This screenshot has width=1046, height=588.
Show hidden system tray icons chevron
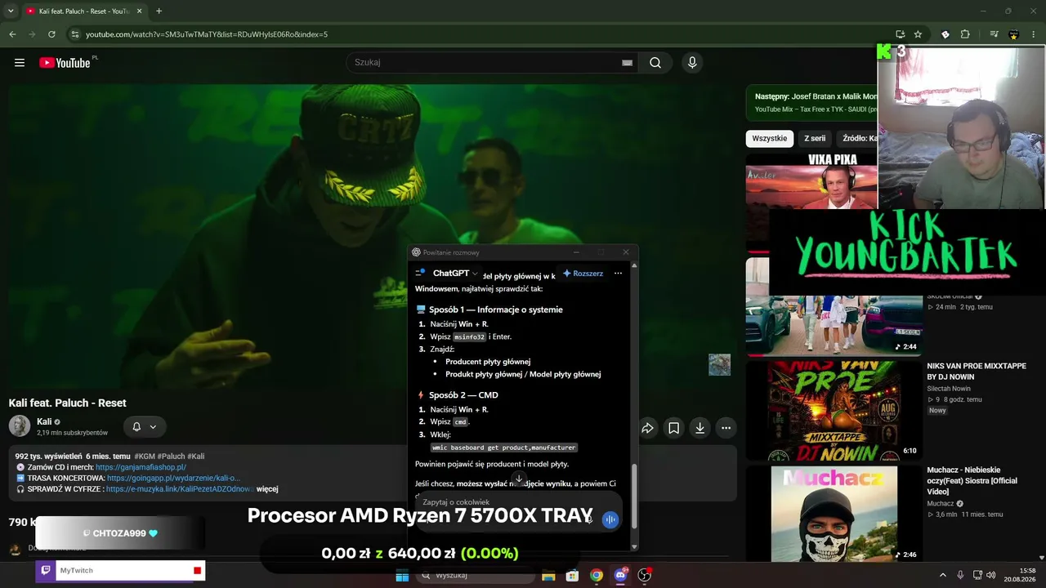click(x=942, y=576)
